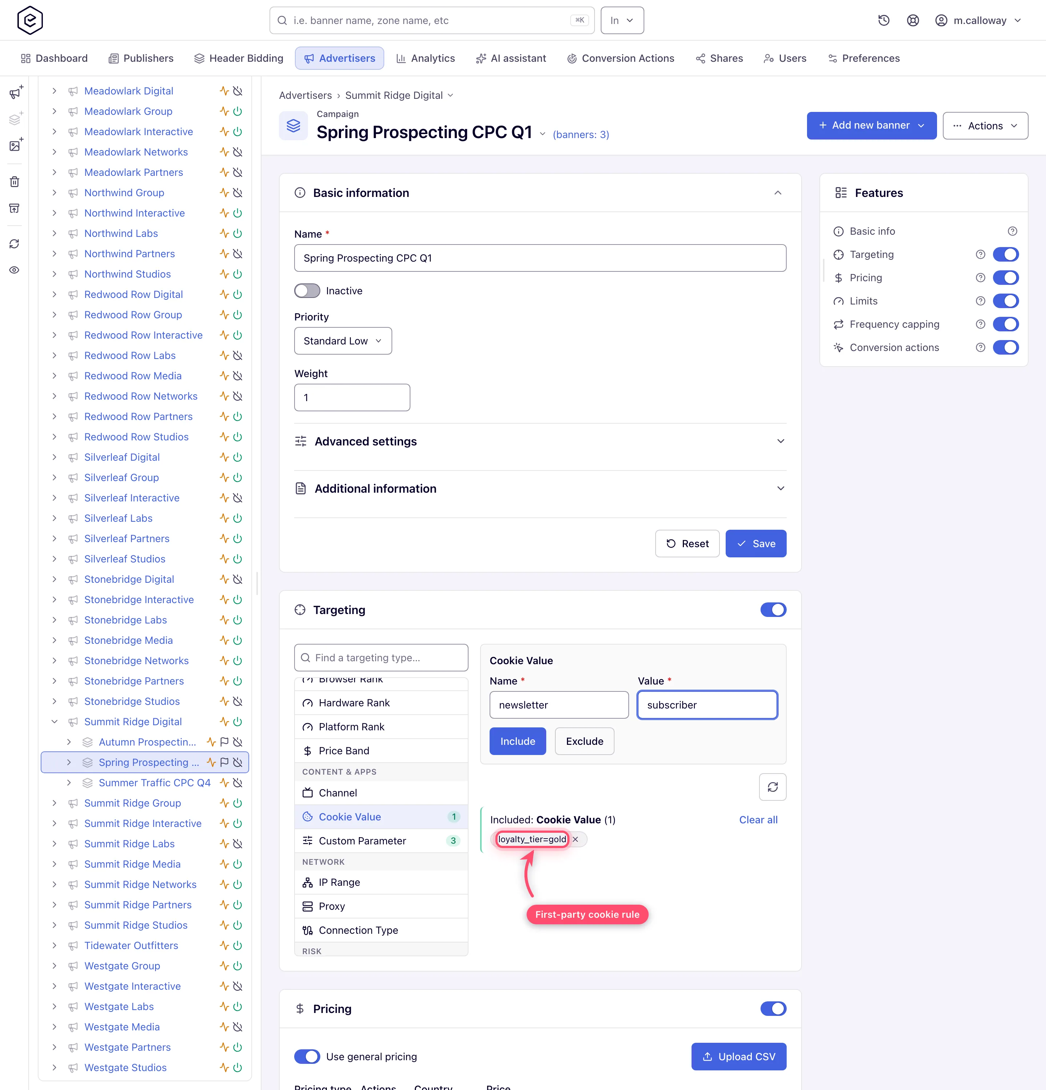The image size is (1046, 1090).
Task: Click the power icon for Meadowlark Group
Action: tap(237, 111)
